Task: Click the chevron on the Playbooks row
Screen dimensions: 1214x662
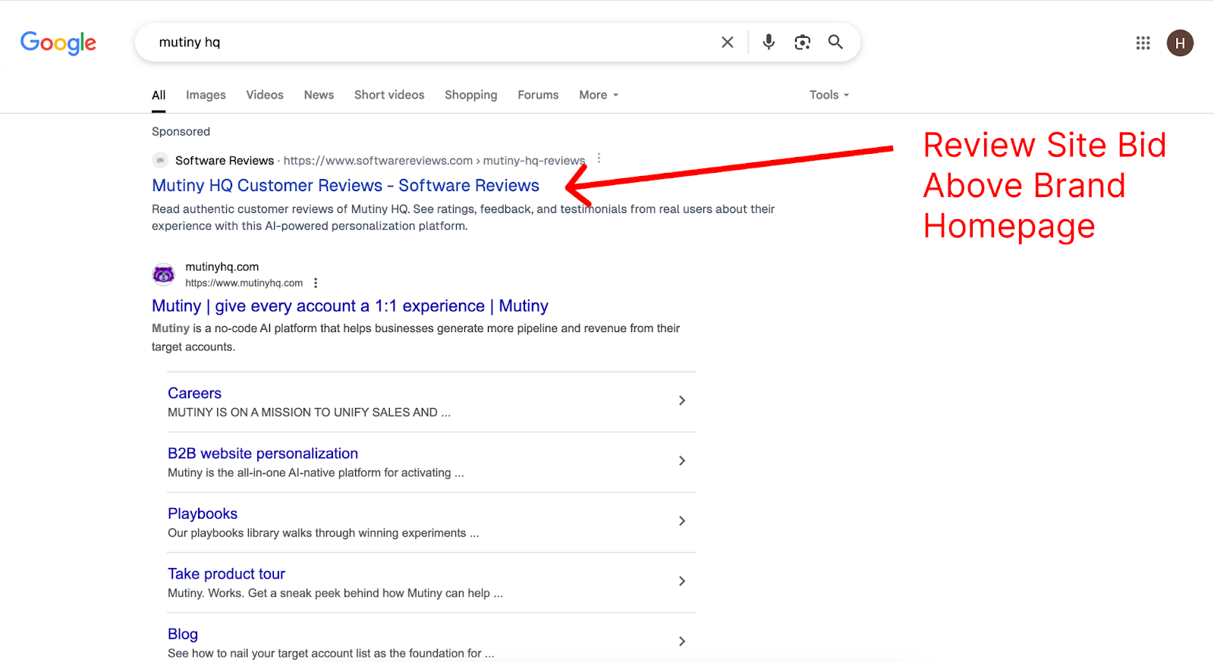Action: click(681, 521)
